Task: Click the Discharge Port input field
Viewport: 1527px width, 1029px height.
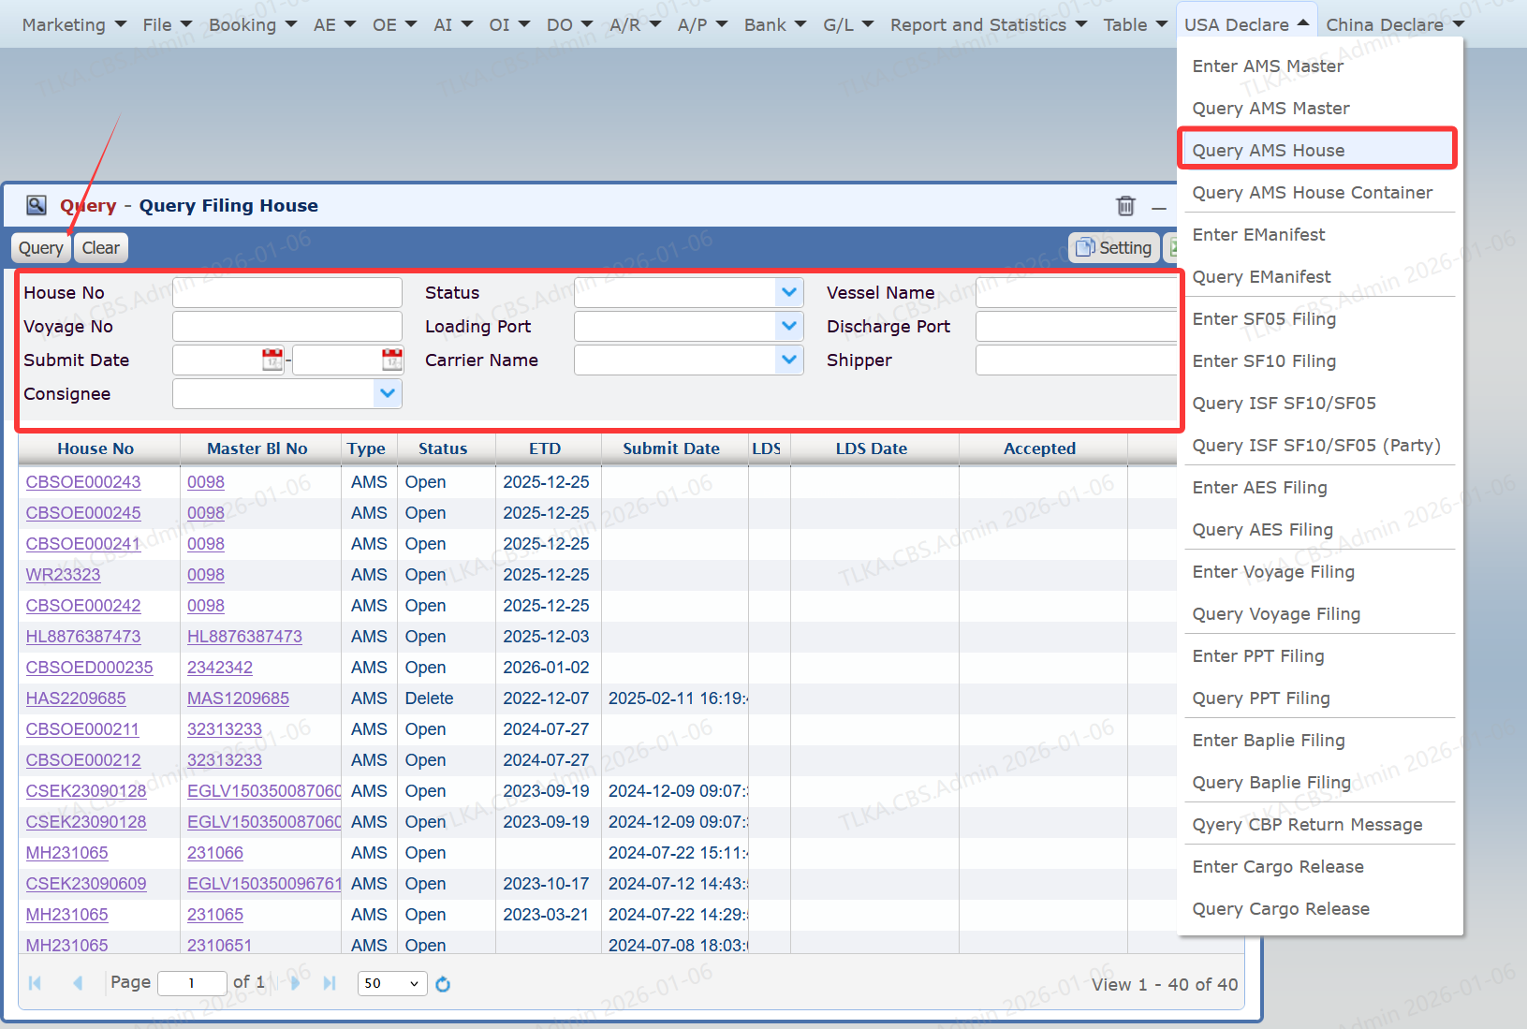Action: click(x=1077, y=326)
